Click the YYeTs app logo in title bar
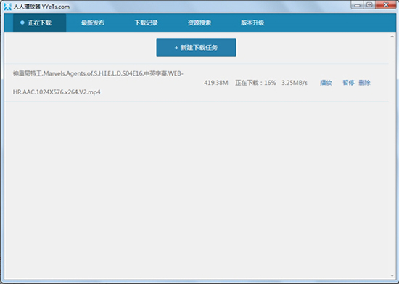The image size is (399, 284). click(x=8, y=7)
